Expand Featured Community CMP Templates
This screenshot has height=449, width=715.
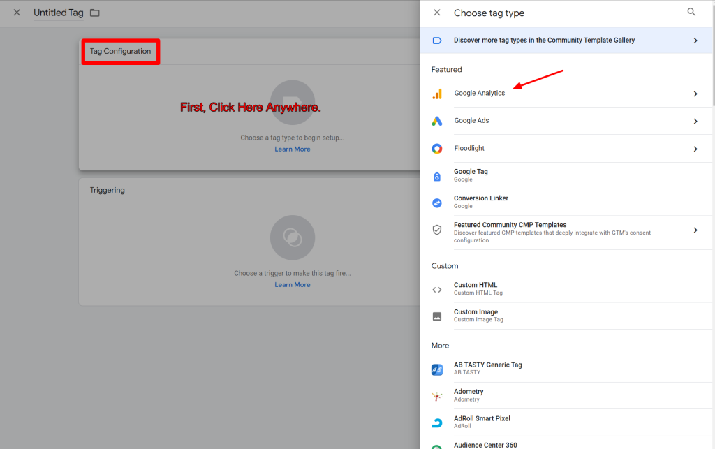[x=695, y=229]
